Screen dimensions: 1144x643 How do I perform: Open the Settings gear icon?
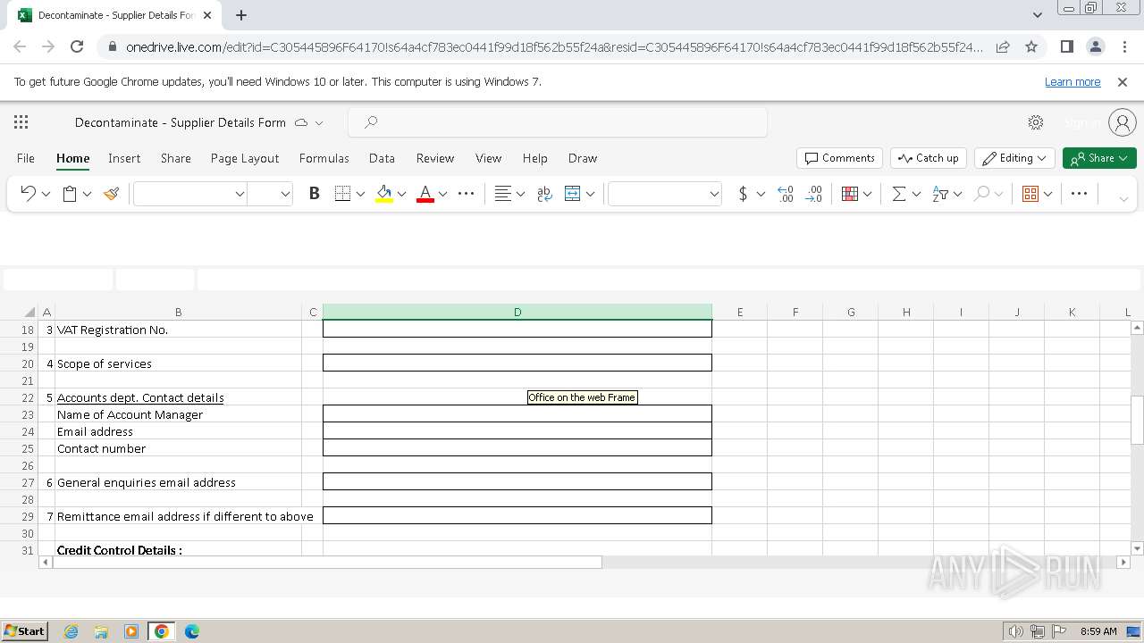pyautogui.click(x=1036, y=122)
